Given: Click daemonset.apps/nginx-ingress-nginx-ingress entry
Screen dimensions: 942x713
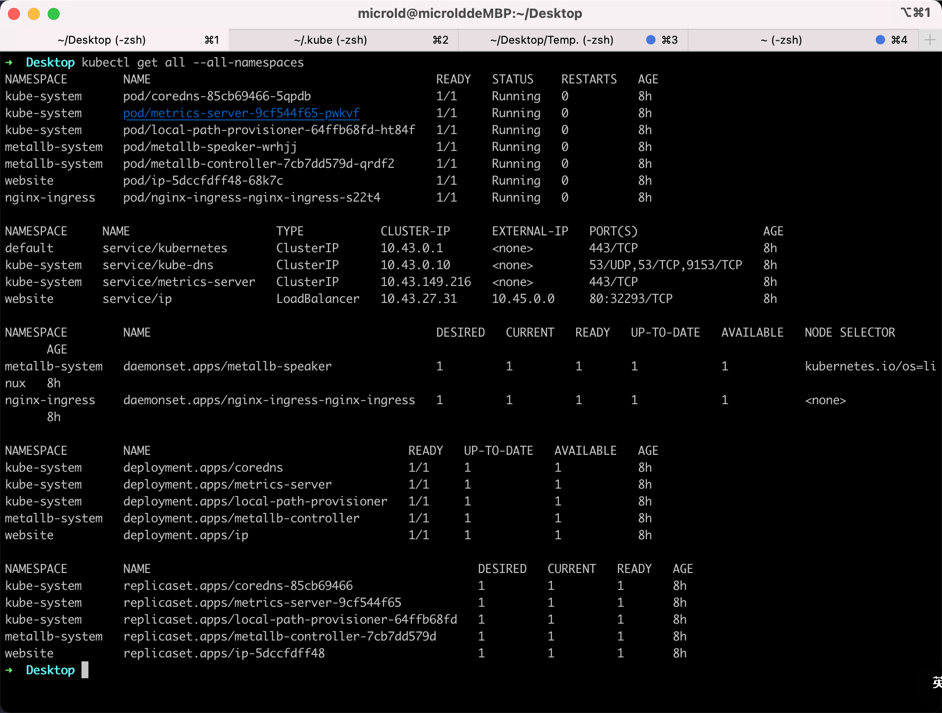Looking at the screenshot, I should 269,400.
